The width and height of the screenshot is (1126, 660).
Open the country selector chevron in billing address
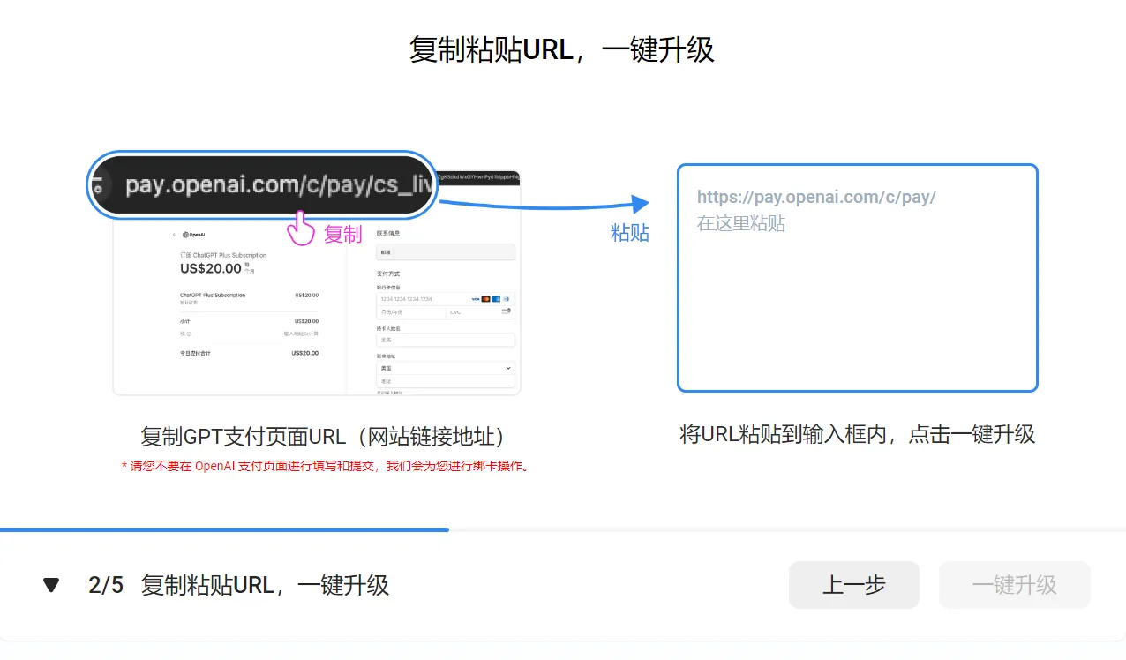point(508,368)
